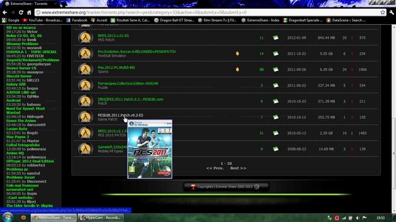Download [REQ]PES.2011.Patch.0.3 via green icon
The width and height of the screenshot is (396, 222).
point(275,101)
